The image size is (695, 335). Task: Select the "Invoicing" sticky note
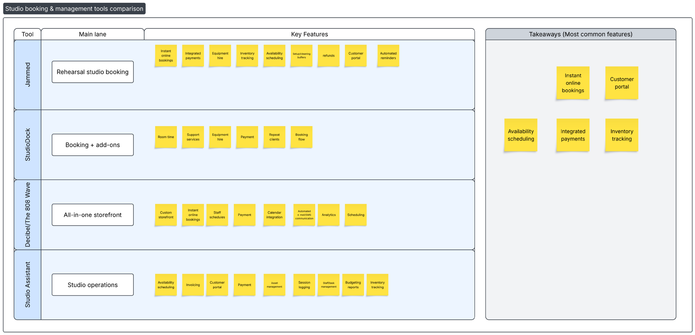point(193,285)
